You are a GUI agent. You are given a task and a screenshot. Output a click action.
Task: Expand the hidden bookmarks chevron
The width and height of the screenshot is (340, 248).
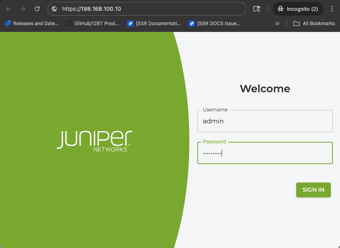click(277, 24)
